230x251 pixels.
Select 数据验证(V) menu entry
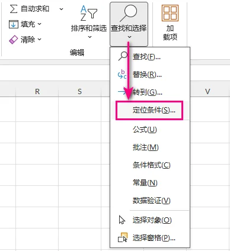tap(150, 201)
